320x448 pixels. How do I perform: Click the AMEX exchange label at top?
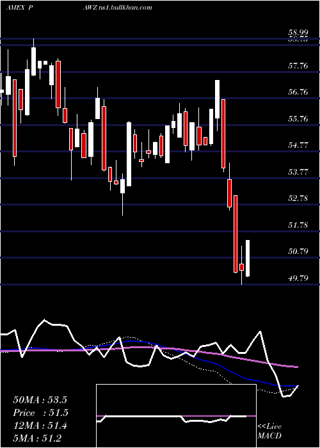pos(15,8)
